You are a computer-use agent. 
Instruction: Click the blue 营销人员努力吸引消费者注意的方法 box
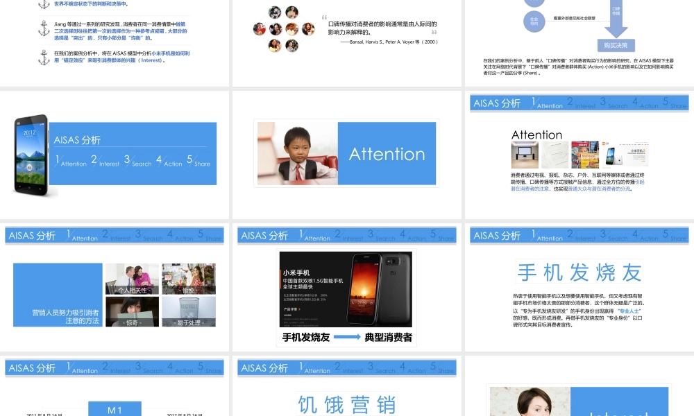58,295
